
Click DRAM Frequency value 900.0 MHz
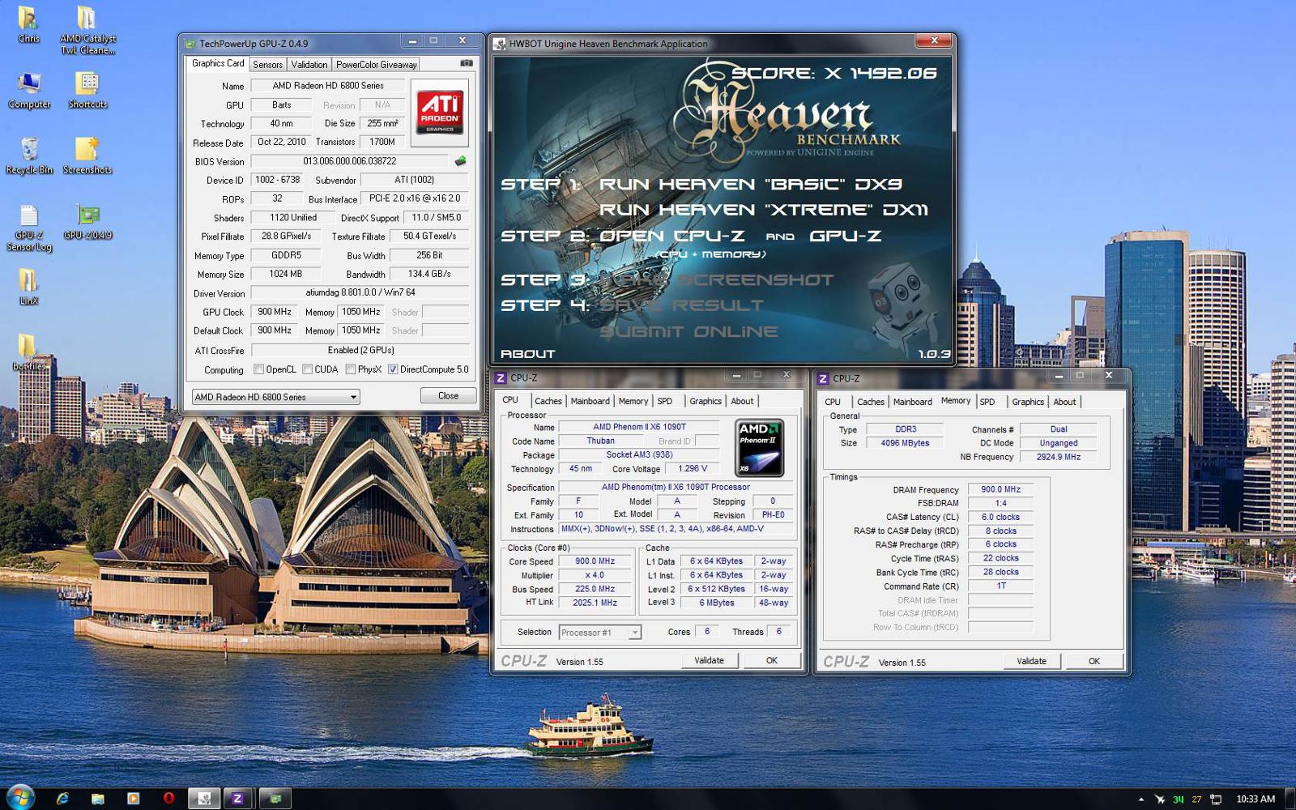tap(1000, 489)
